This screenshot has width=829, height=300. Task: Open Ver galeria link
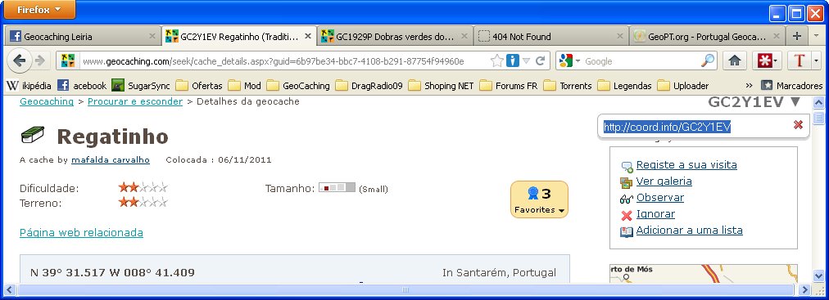664,181
